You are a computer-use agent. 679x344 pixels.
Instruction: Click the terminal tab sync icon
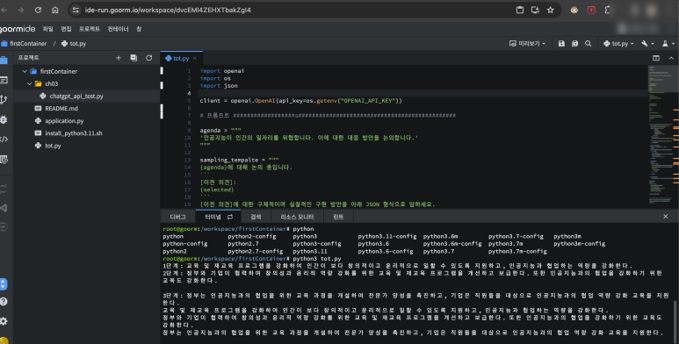[230, 217]
